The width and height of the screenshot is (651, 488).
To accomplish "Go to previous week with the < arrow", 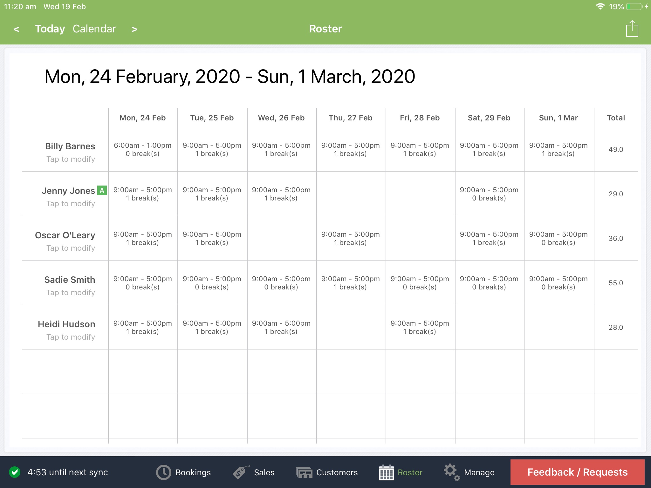I will [x=16, y=29].
